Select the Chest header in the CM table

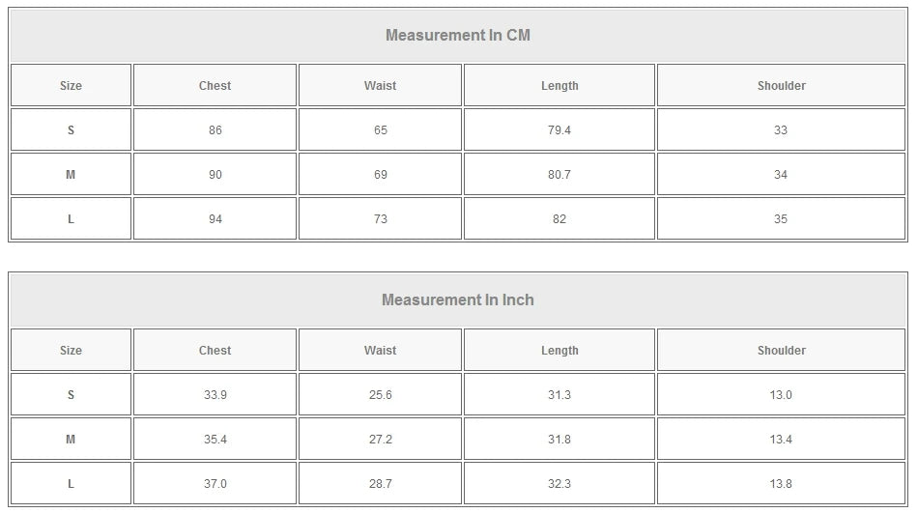point(215,86)
